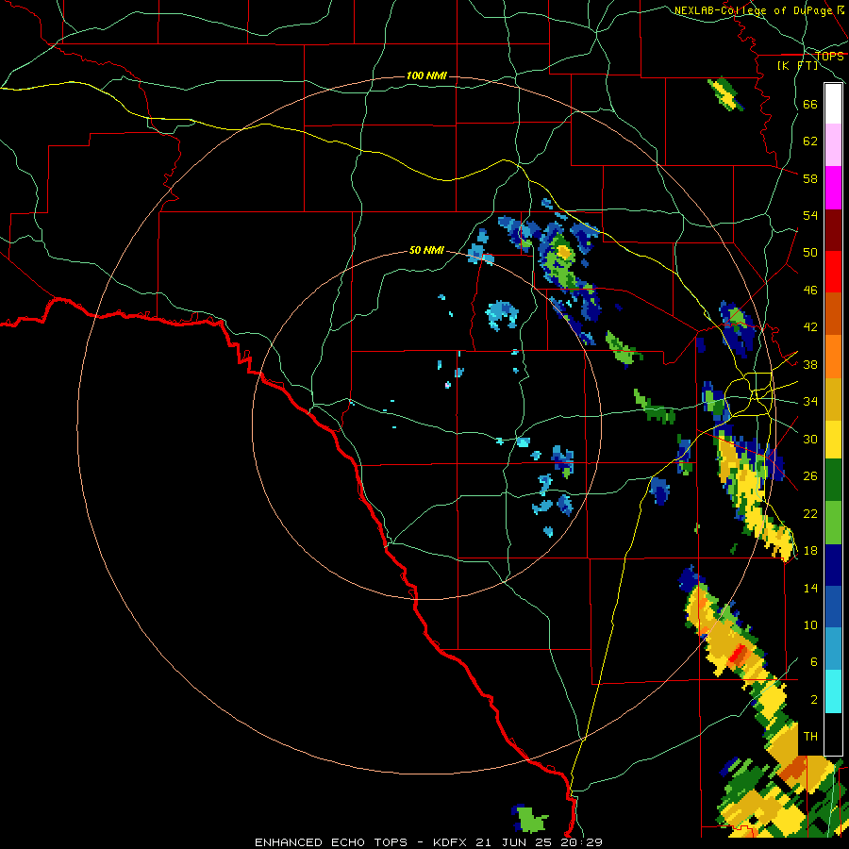Screen dimensions: 849x849
Task: Select the magenta legend swatch
Action: (833, 188)
